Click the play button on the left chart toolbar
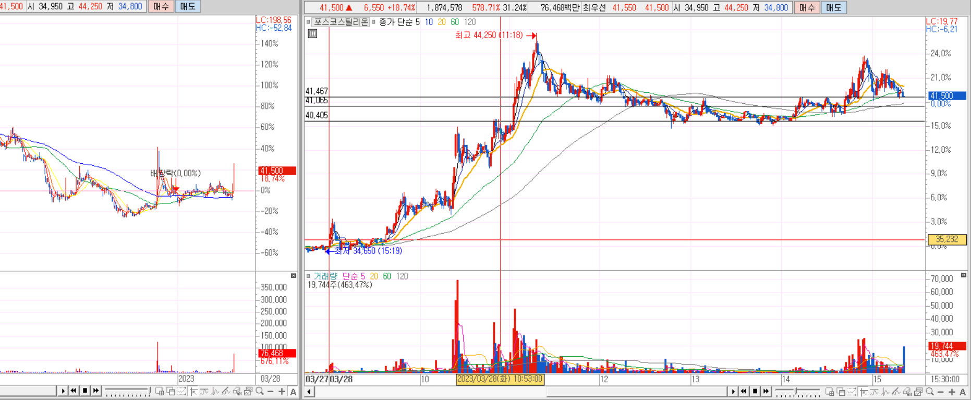The image size is (971, 400). pos(63,391)
